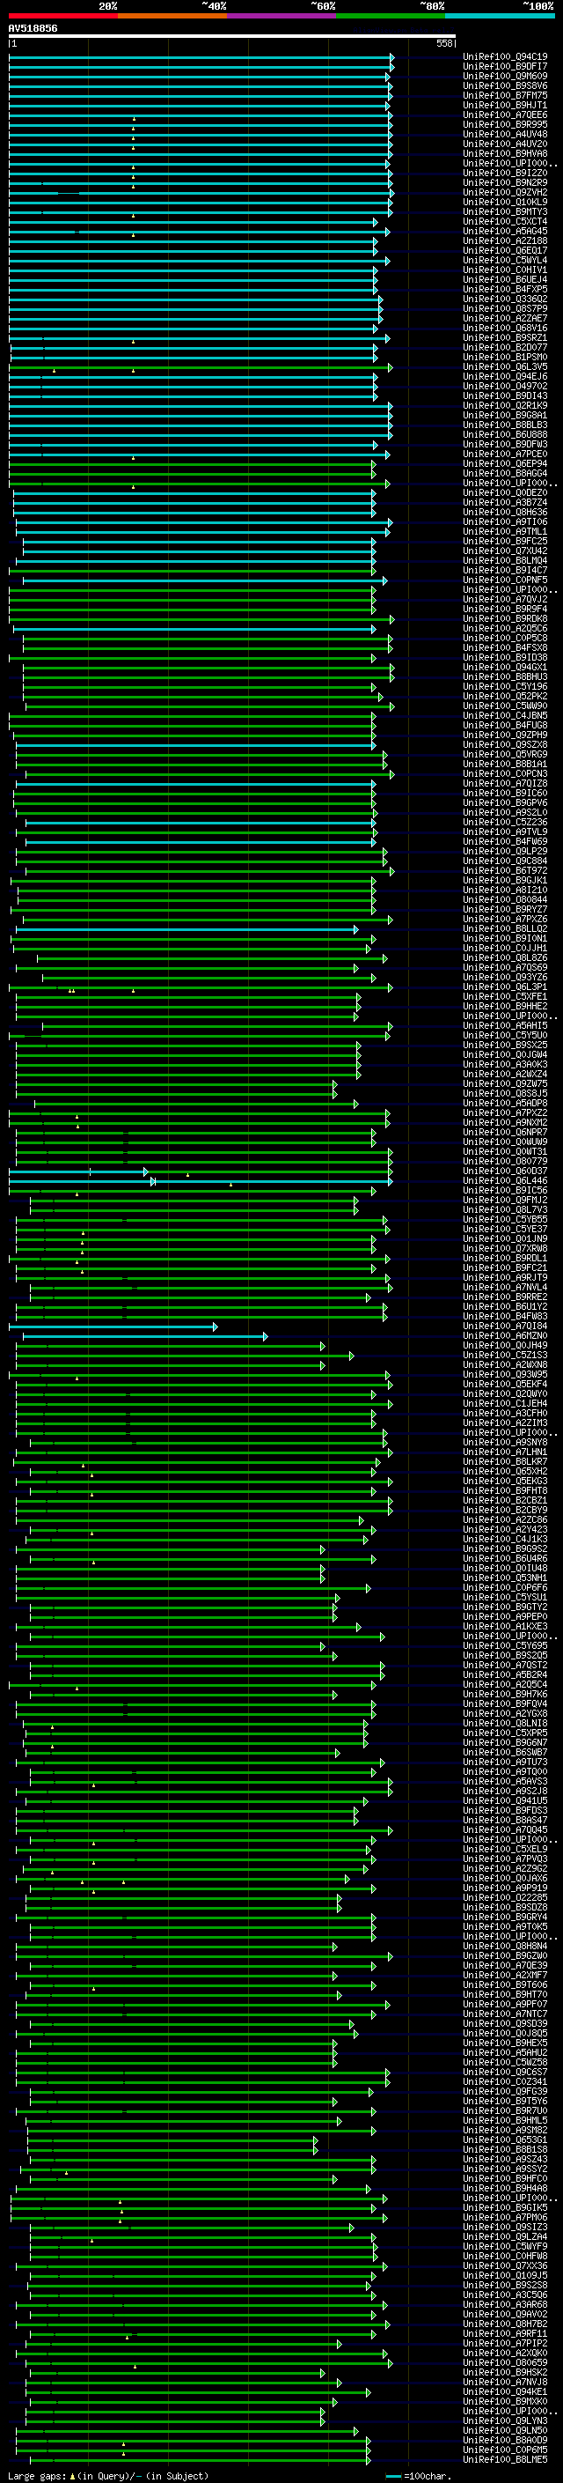The width and height of the screenshot is (563, 2483).
Task: Click the cyan alignment bar for UniRef100_Q94C19
Action: coord(201,58)
